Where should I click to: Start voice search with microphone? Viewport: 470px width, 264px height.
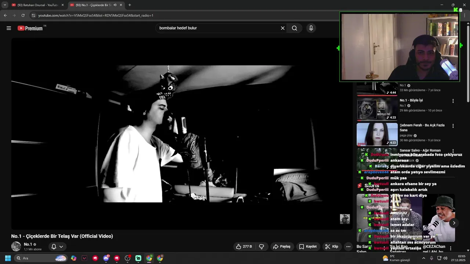click(x=311, y=28)
